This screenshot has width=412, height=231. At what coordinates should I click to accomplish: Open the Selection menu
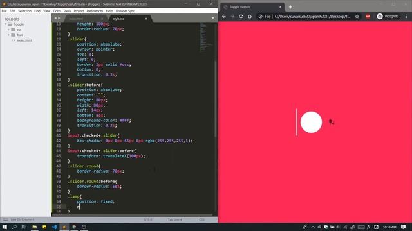tap(24, 11)
